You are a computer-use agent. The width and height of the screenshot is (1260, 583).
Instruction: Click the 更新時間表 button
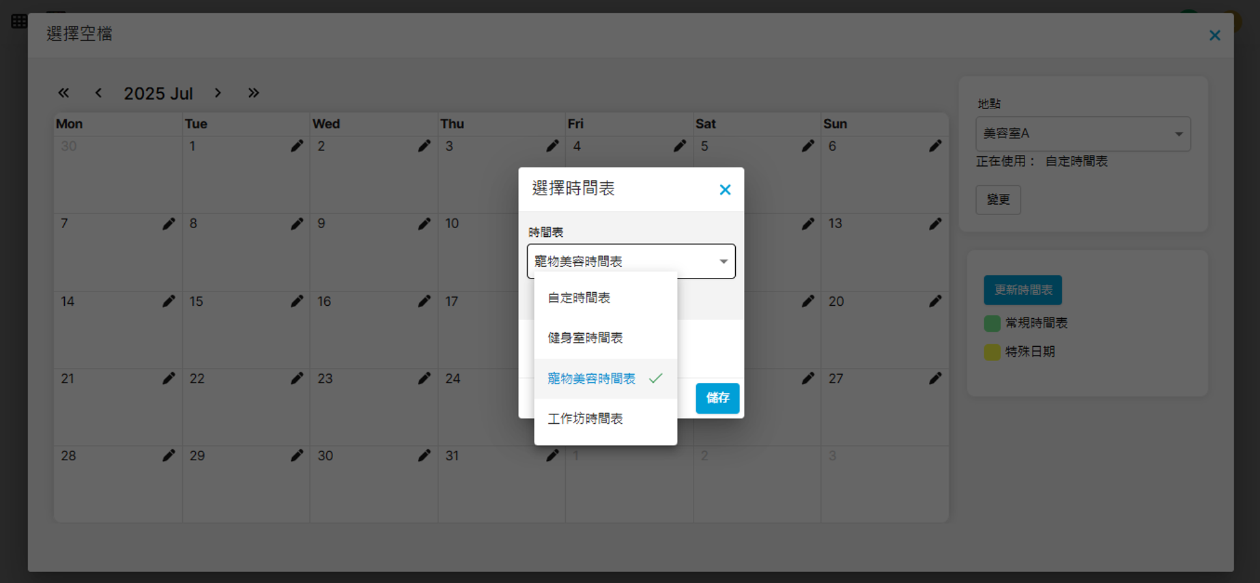click(1022, 290)
